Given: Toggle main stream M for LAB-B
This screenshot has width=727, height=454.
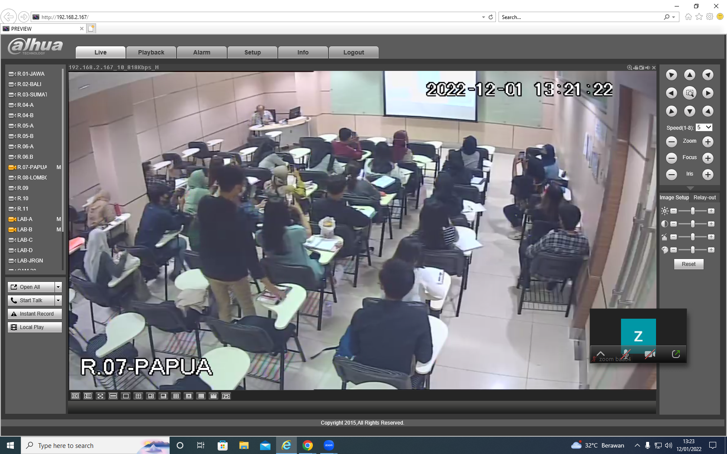Looking at the screenshot, I should click(59, 230).
